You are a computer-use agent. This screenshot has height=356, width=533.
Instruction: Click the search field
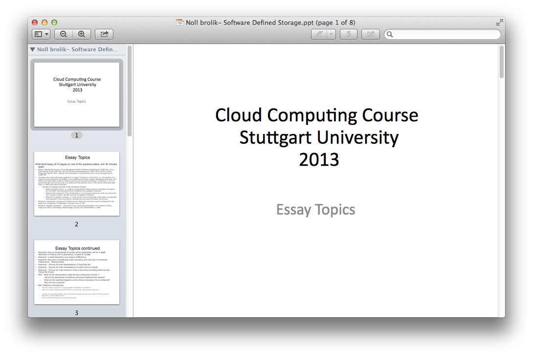point(442,34)
